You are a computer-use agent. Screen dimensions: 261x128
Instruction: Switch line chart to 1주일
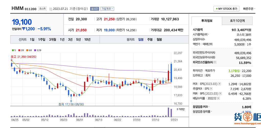click(x=42, y=40)
